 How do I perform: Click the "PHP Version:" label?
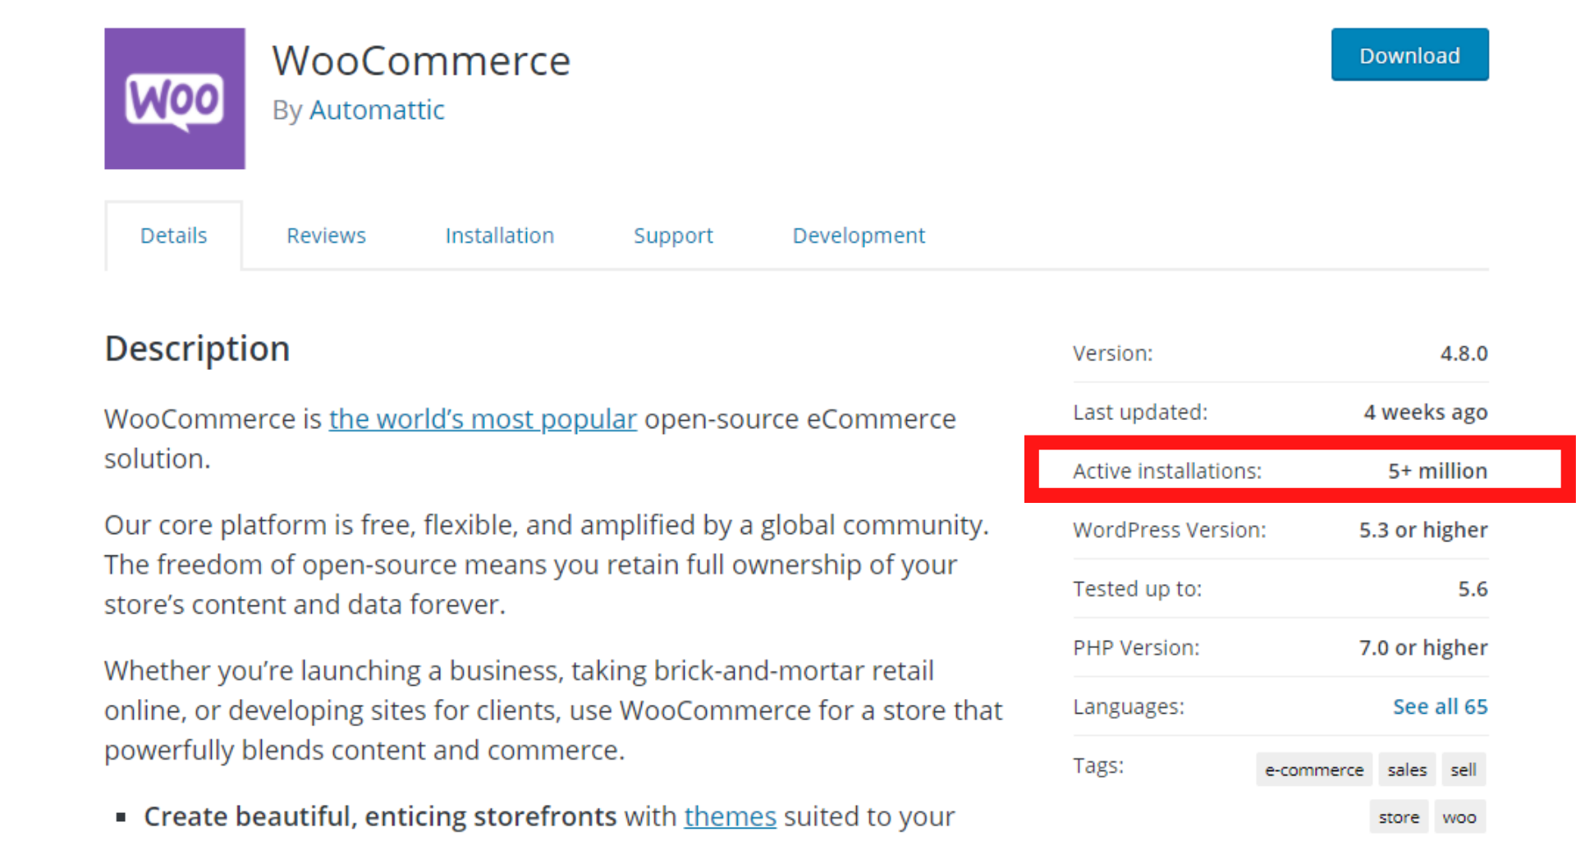[1136, 648]
